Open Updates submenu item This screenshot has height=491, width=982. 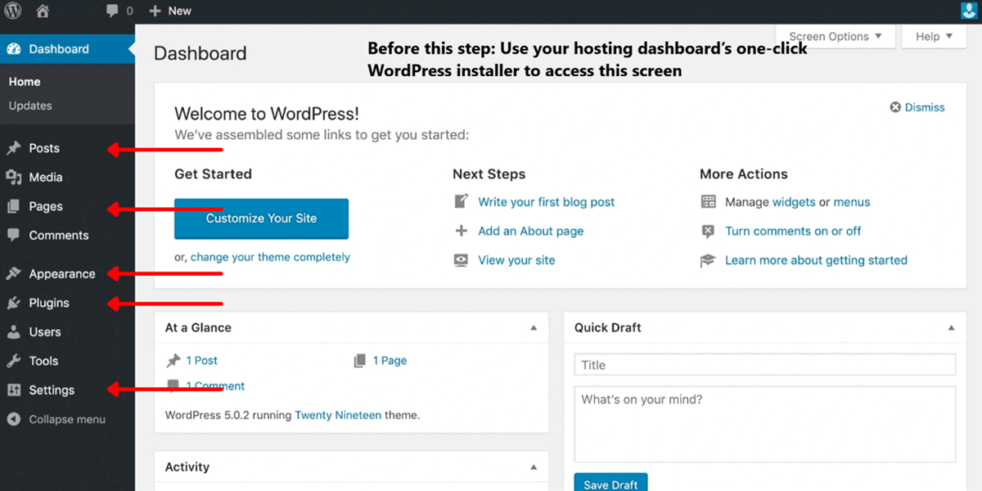(30, 106)
